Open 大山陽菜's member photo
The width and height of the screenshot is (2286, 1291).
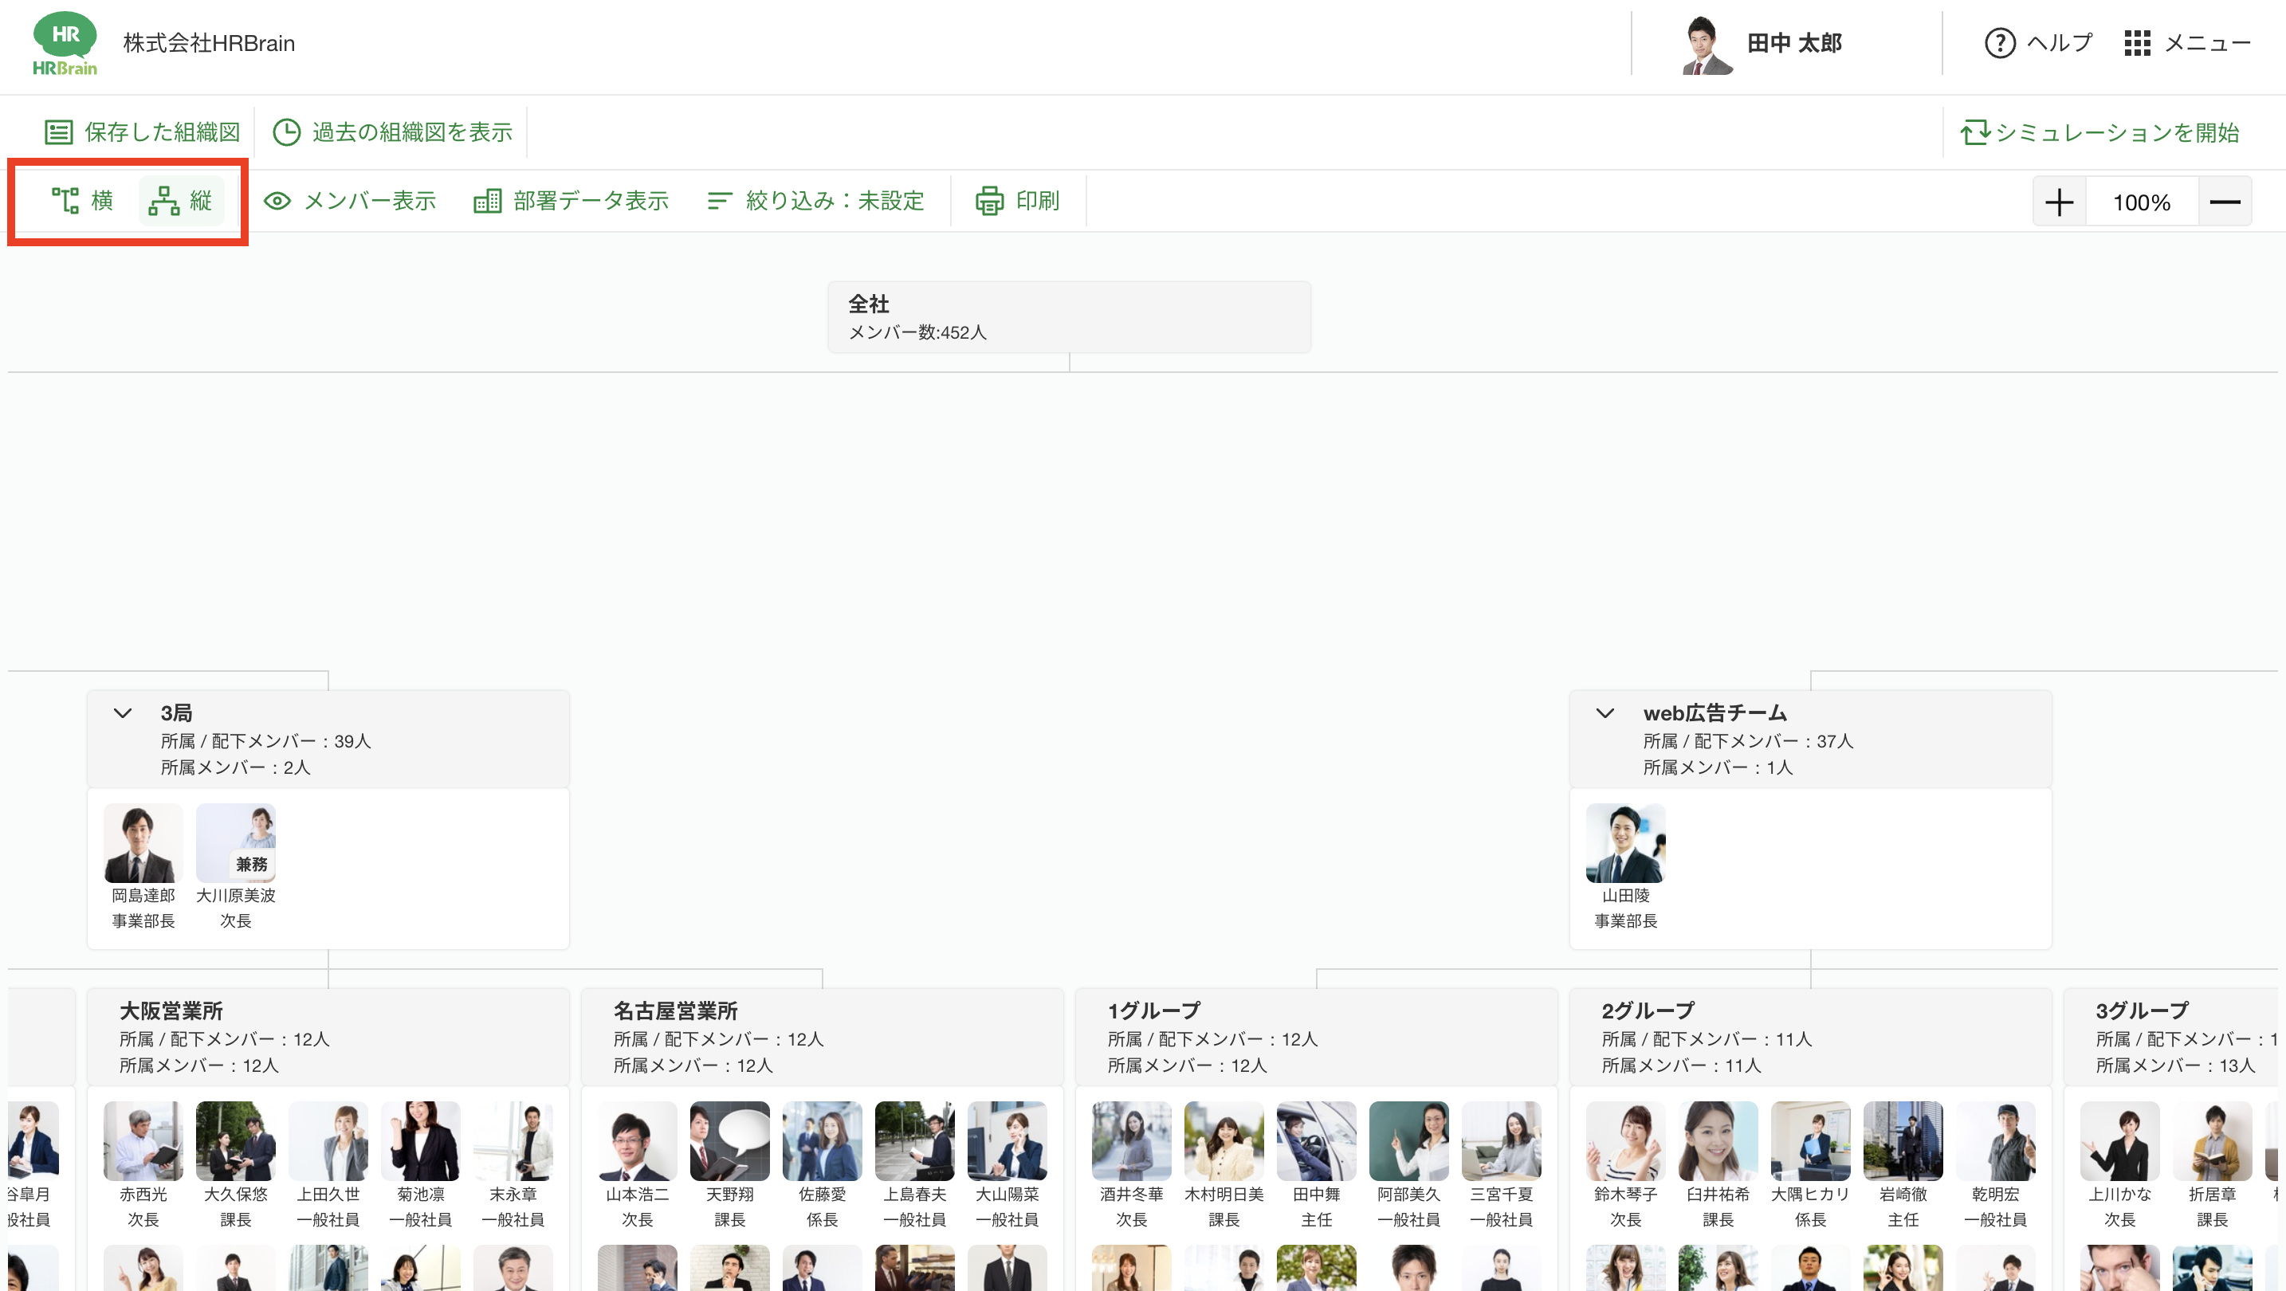(x=1007, y=1141)
